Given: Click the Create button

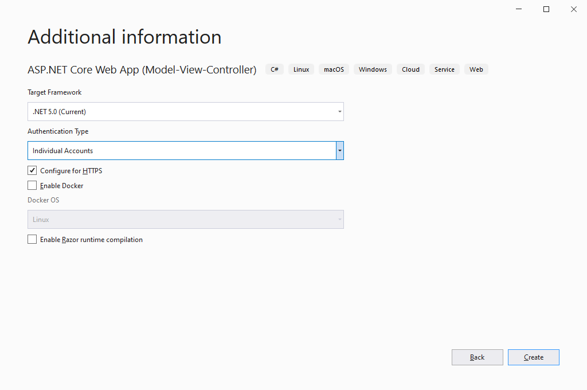Looking at the screenshot, I should tap(534, 357).
